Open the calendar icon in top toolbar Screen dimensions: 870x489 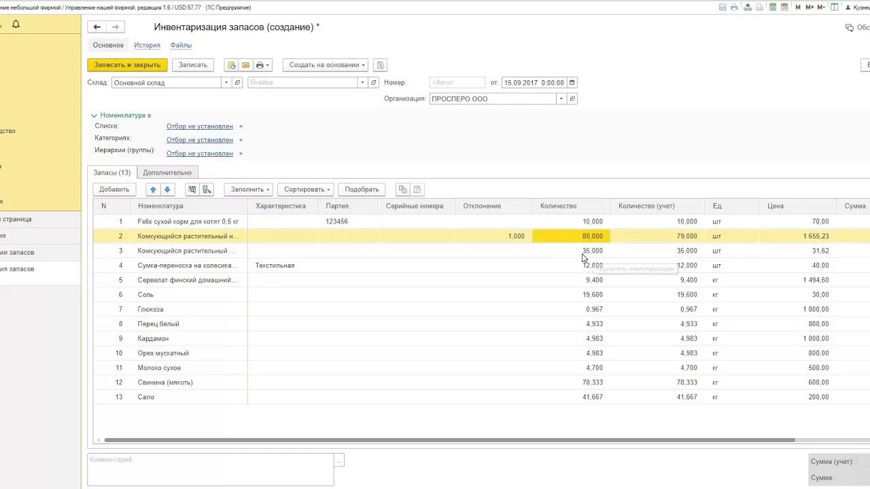[784, 7]
